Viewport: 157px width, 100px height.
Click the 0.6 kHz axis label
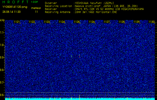click(2, 95)
